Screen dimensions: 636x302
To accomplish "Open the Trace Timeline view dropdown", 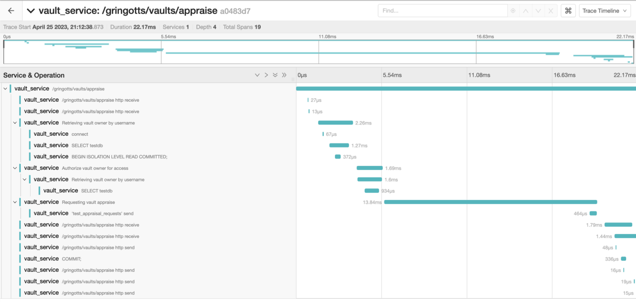I will [605, 10].
